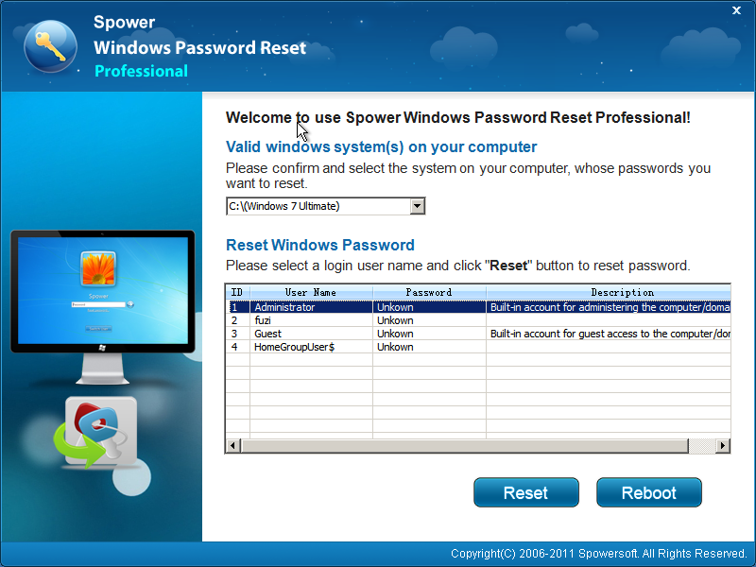Click the Password column header

click(429, 292)
